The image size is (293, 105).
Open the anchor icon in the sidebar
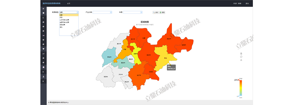pyautogui.click(x=43, y=76)
